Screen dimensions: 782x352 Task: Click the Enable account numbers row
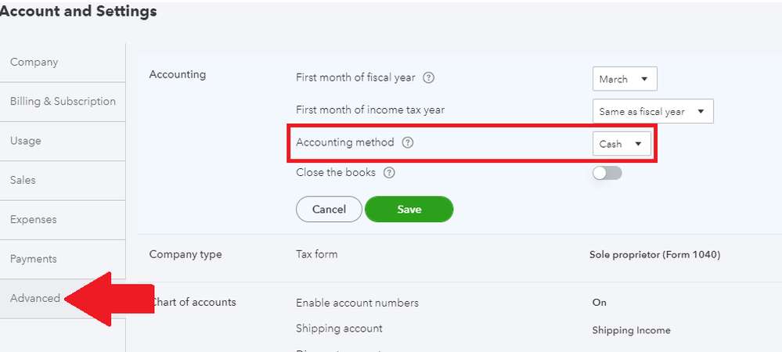[x=357, y=303]
